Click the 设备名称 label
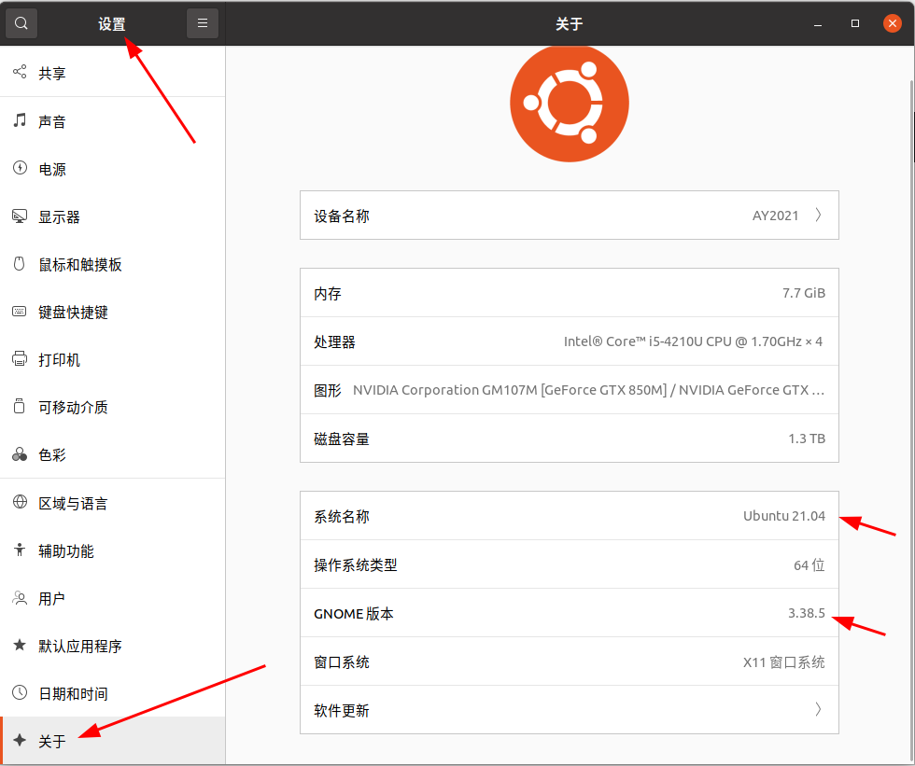Viewport: 915px width, 766px height. [342, 216]
